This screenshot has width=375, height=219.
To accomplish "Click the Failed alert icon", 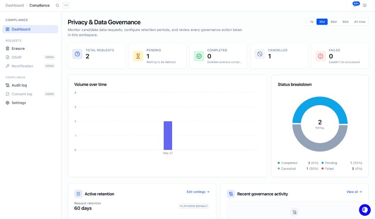I will click(320, 56).
